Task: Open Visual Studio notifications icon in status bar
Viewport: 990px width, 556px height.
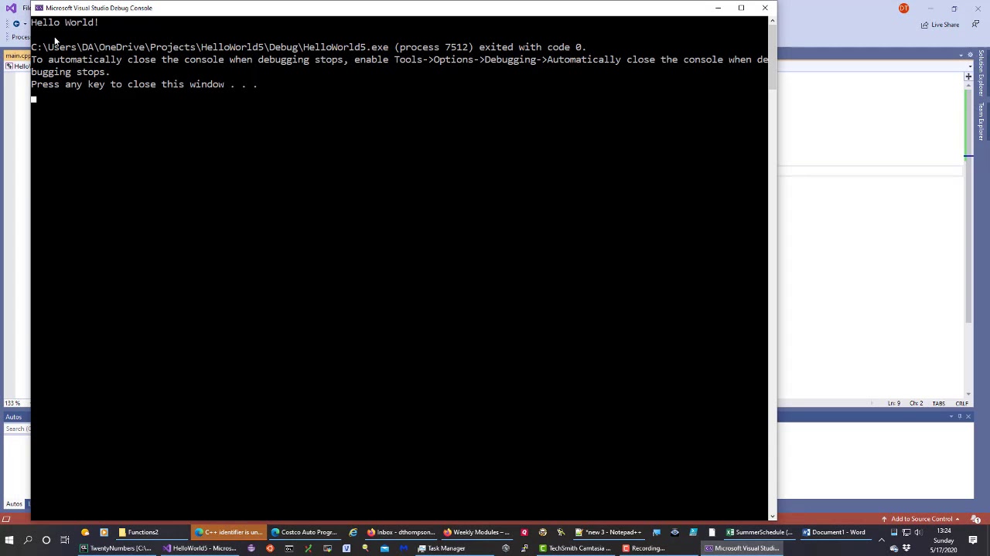Action: coord(976,519)
